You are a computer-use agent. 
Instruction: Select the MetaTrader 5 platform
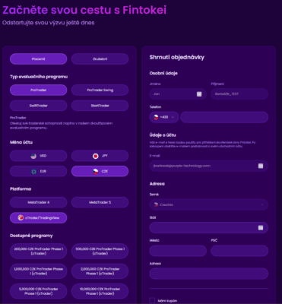pos(100,202)
